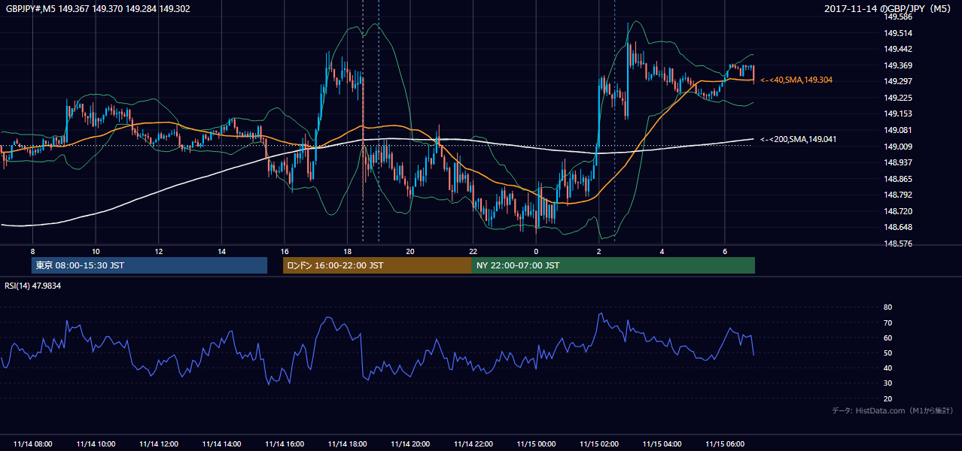962x451 pixels.
Task: Click the chart title 2017-11-14 のGBP/JPY (M5)
Action: (889, 8)
